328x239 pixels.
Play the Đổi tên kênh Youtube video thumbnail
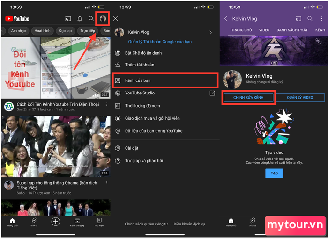coord(56,68)
